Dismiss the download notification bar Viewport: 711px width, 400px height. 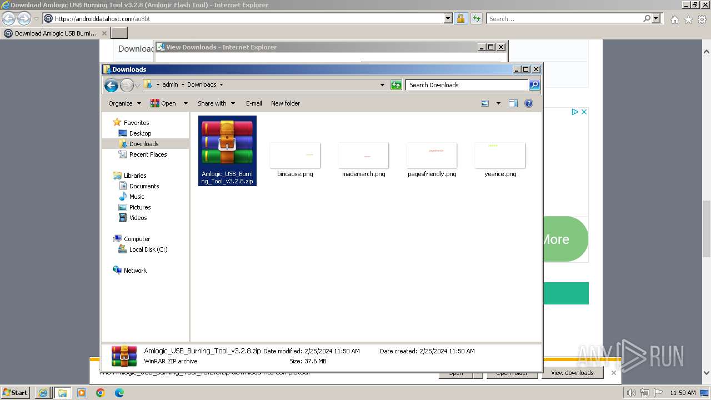pyautogui.click(x=613, y=373)
